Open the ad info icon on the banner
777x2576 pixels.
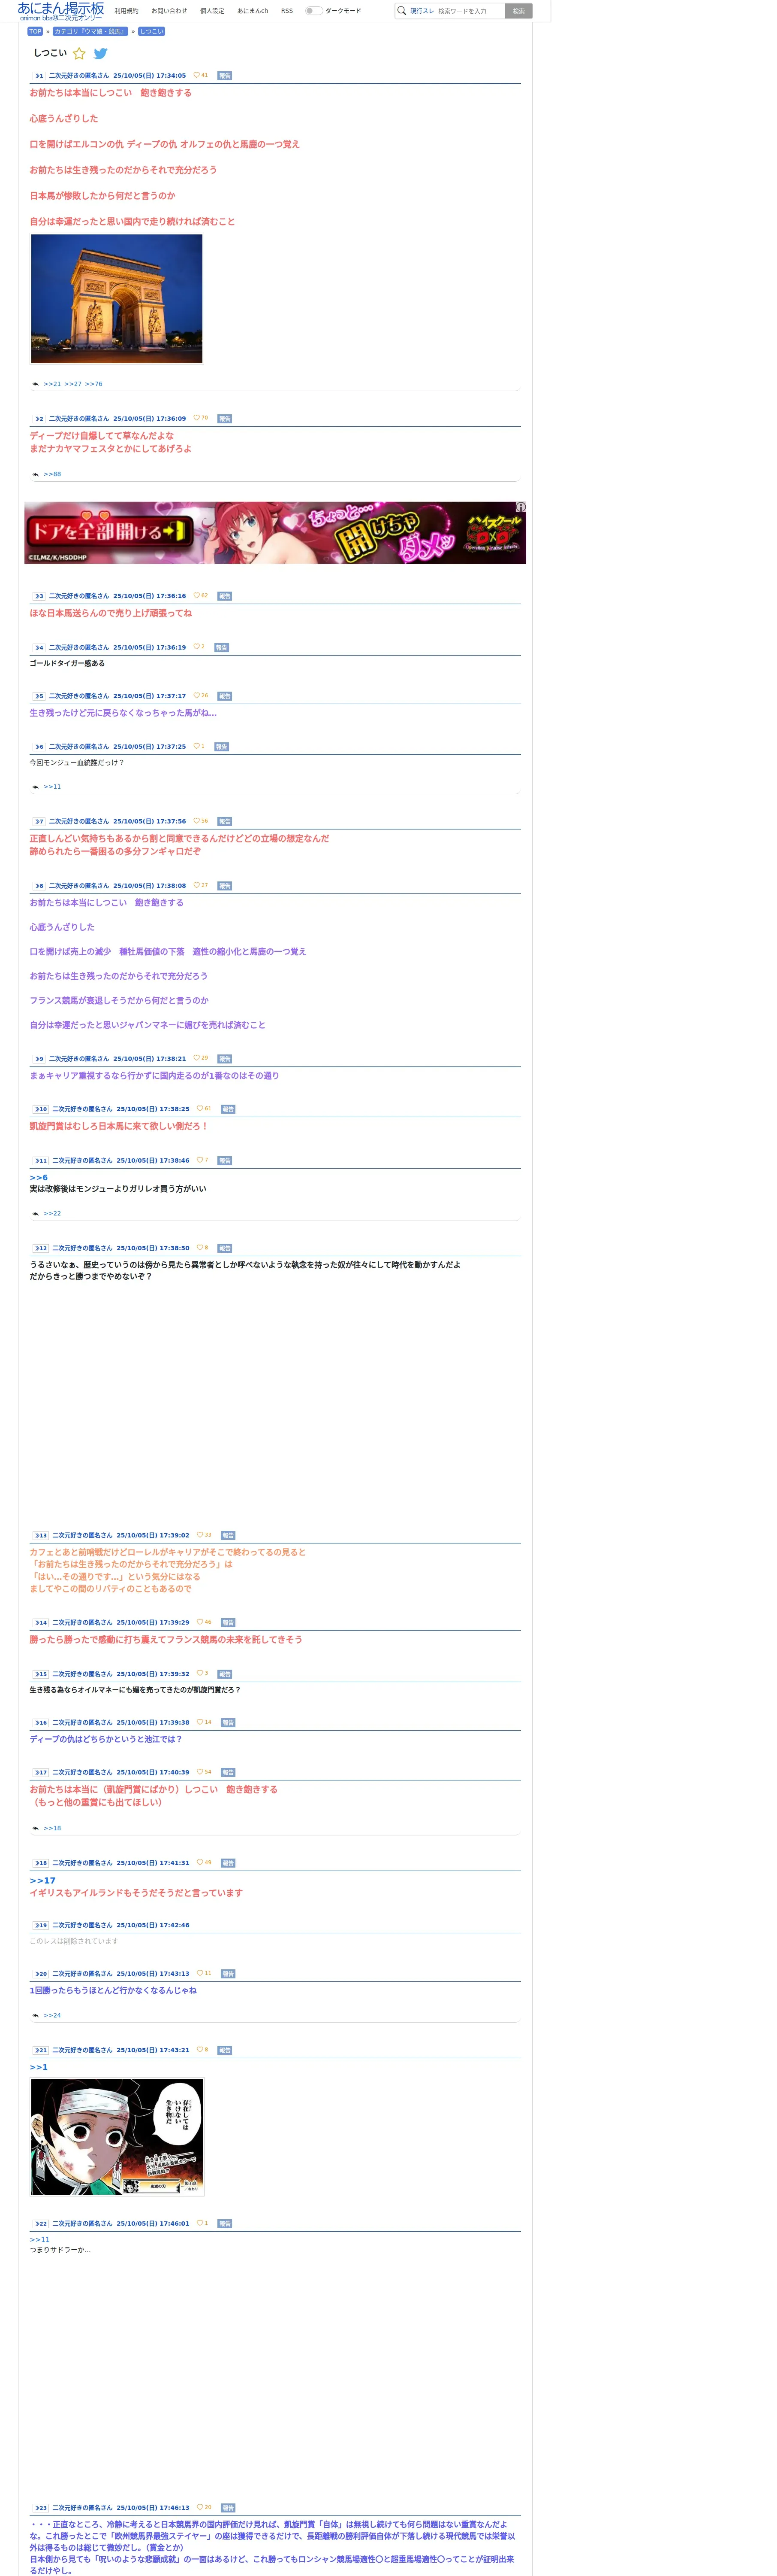tap(520, 507)
